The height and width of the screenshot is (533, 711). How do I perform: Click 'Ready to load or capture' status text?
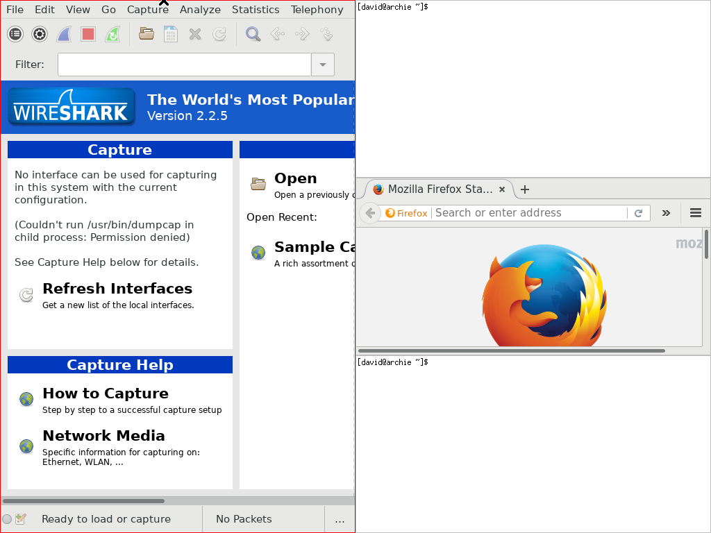[106, 519]
